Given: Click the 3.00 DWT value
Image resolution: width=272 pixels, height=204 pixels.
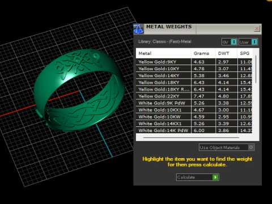Looking at the screenshot, I should coord(223,110).
